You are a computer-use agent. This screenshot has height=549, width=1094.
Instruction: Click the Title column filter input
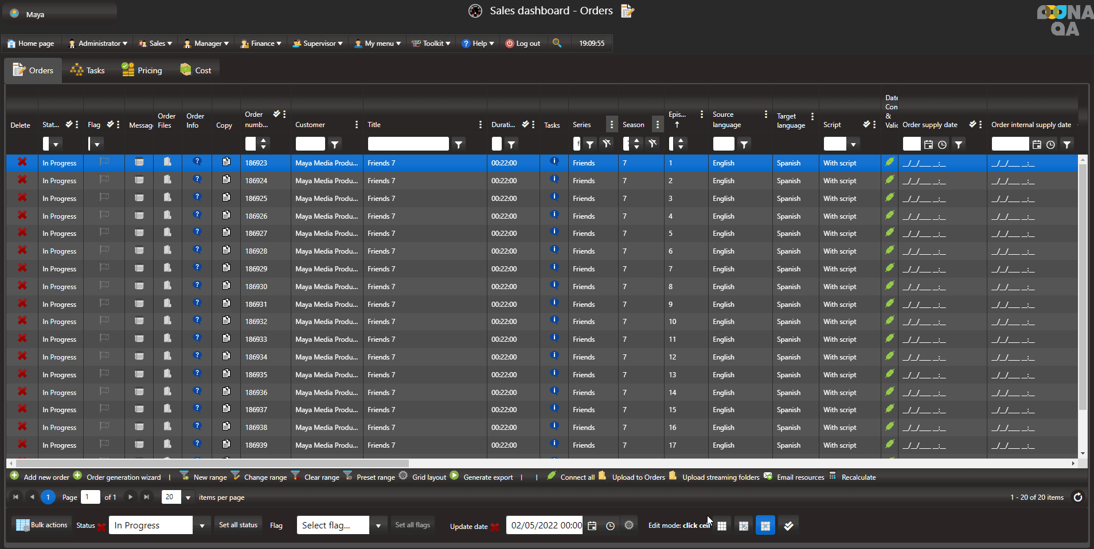(408, 144)
